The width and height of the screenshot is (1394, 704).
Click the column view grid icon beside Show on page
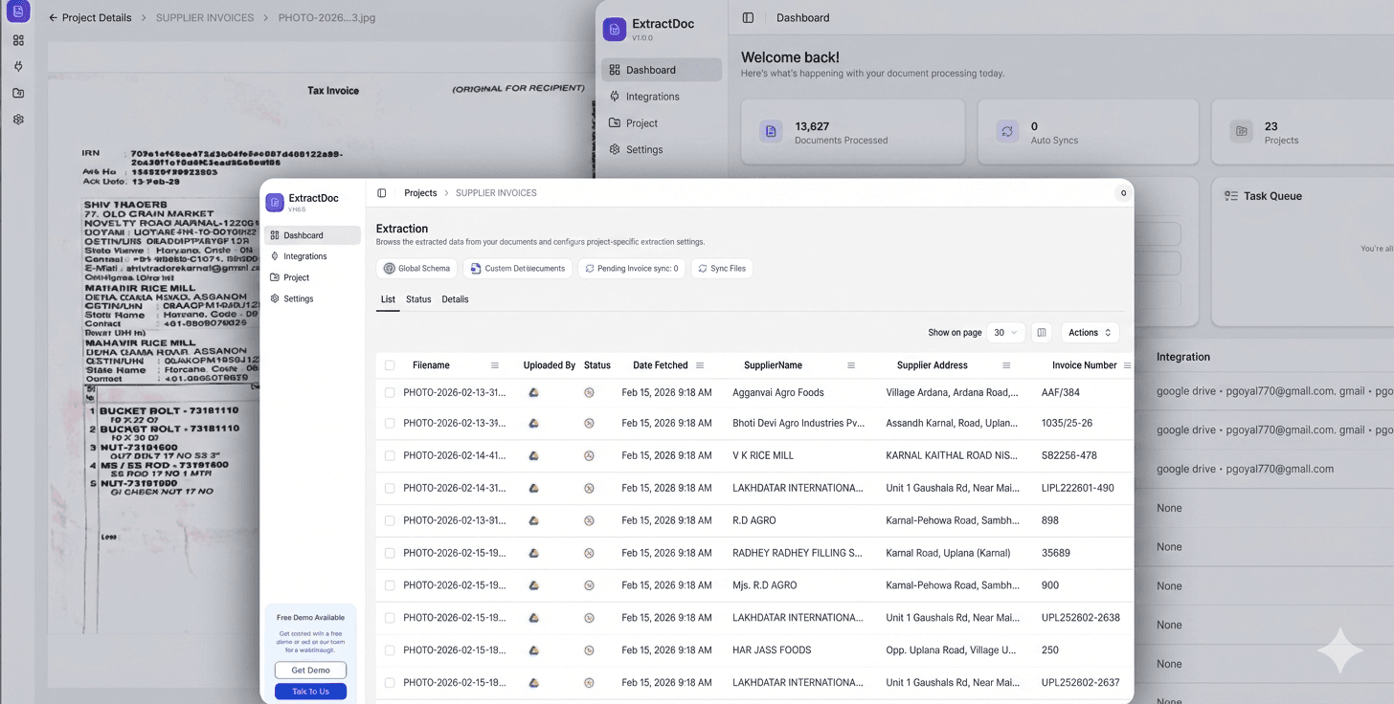pos(1042,332)
